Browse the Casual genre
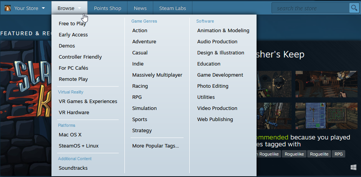Viewport: 361px width, 177px height. coord(140,53)
